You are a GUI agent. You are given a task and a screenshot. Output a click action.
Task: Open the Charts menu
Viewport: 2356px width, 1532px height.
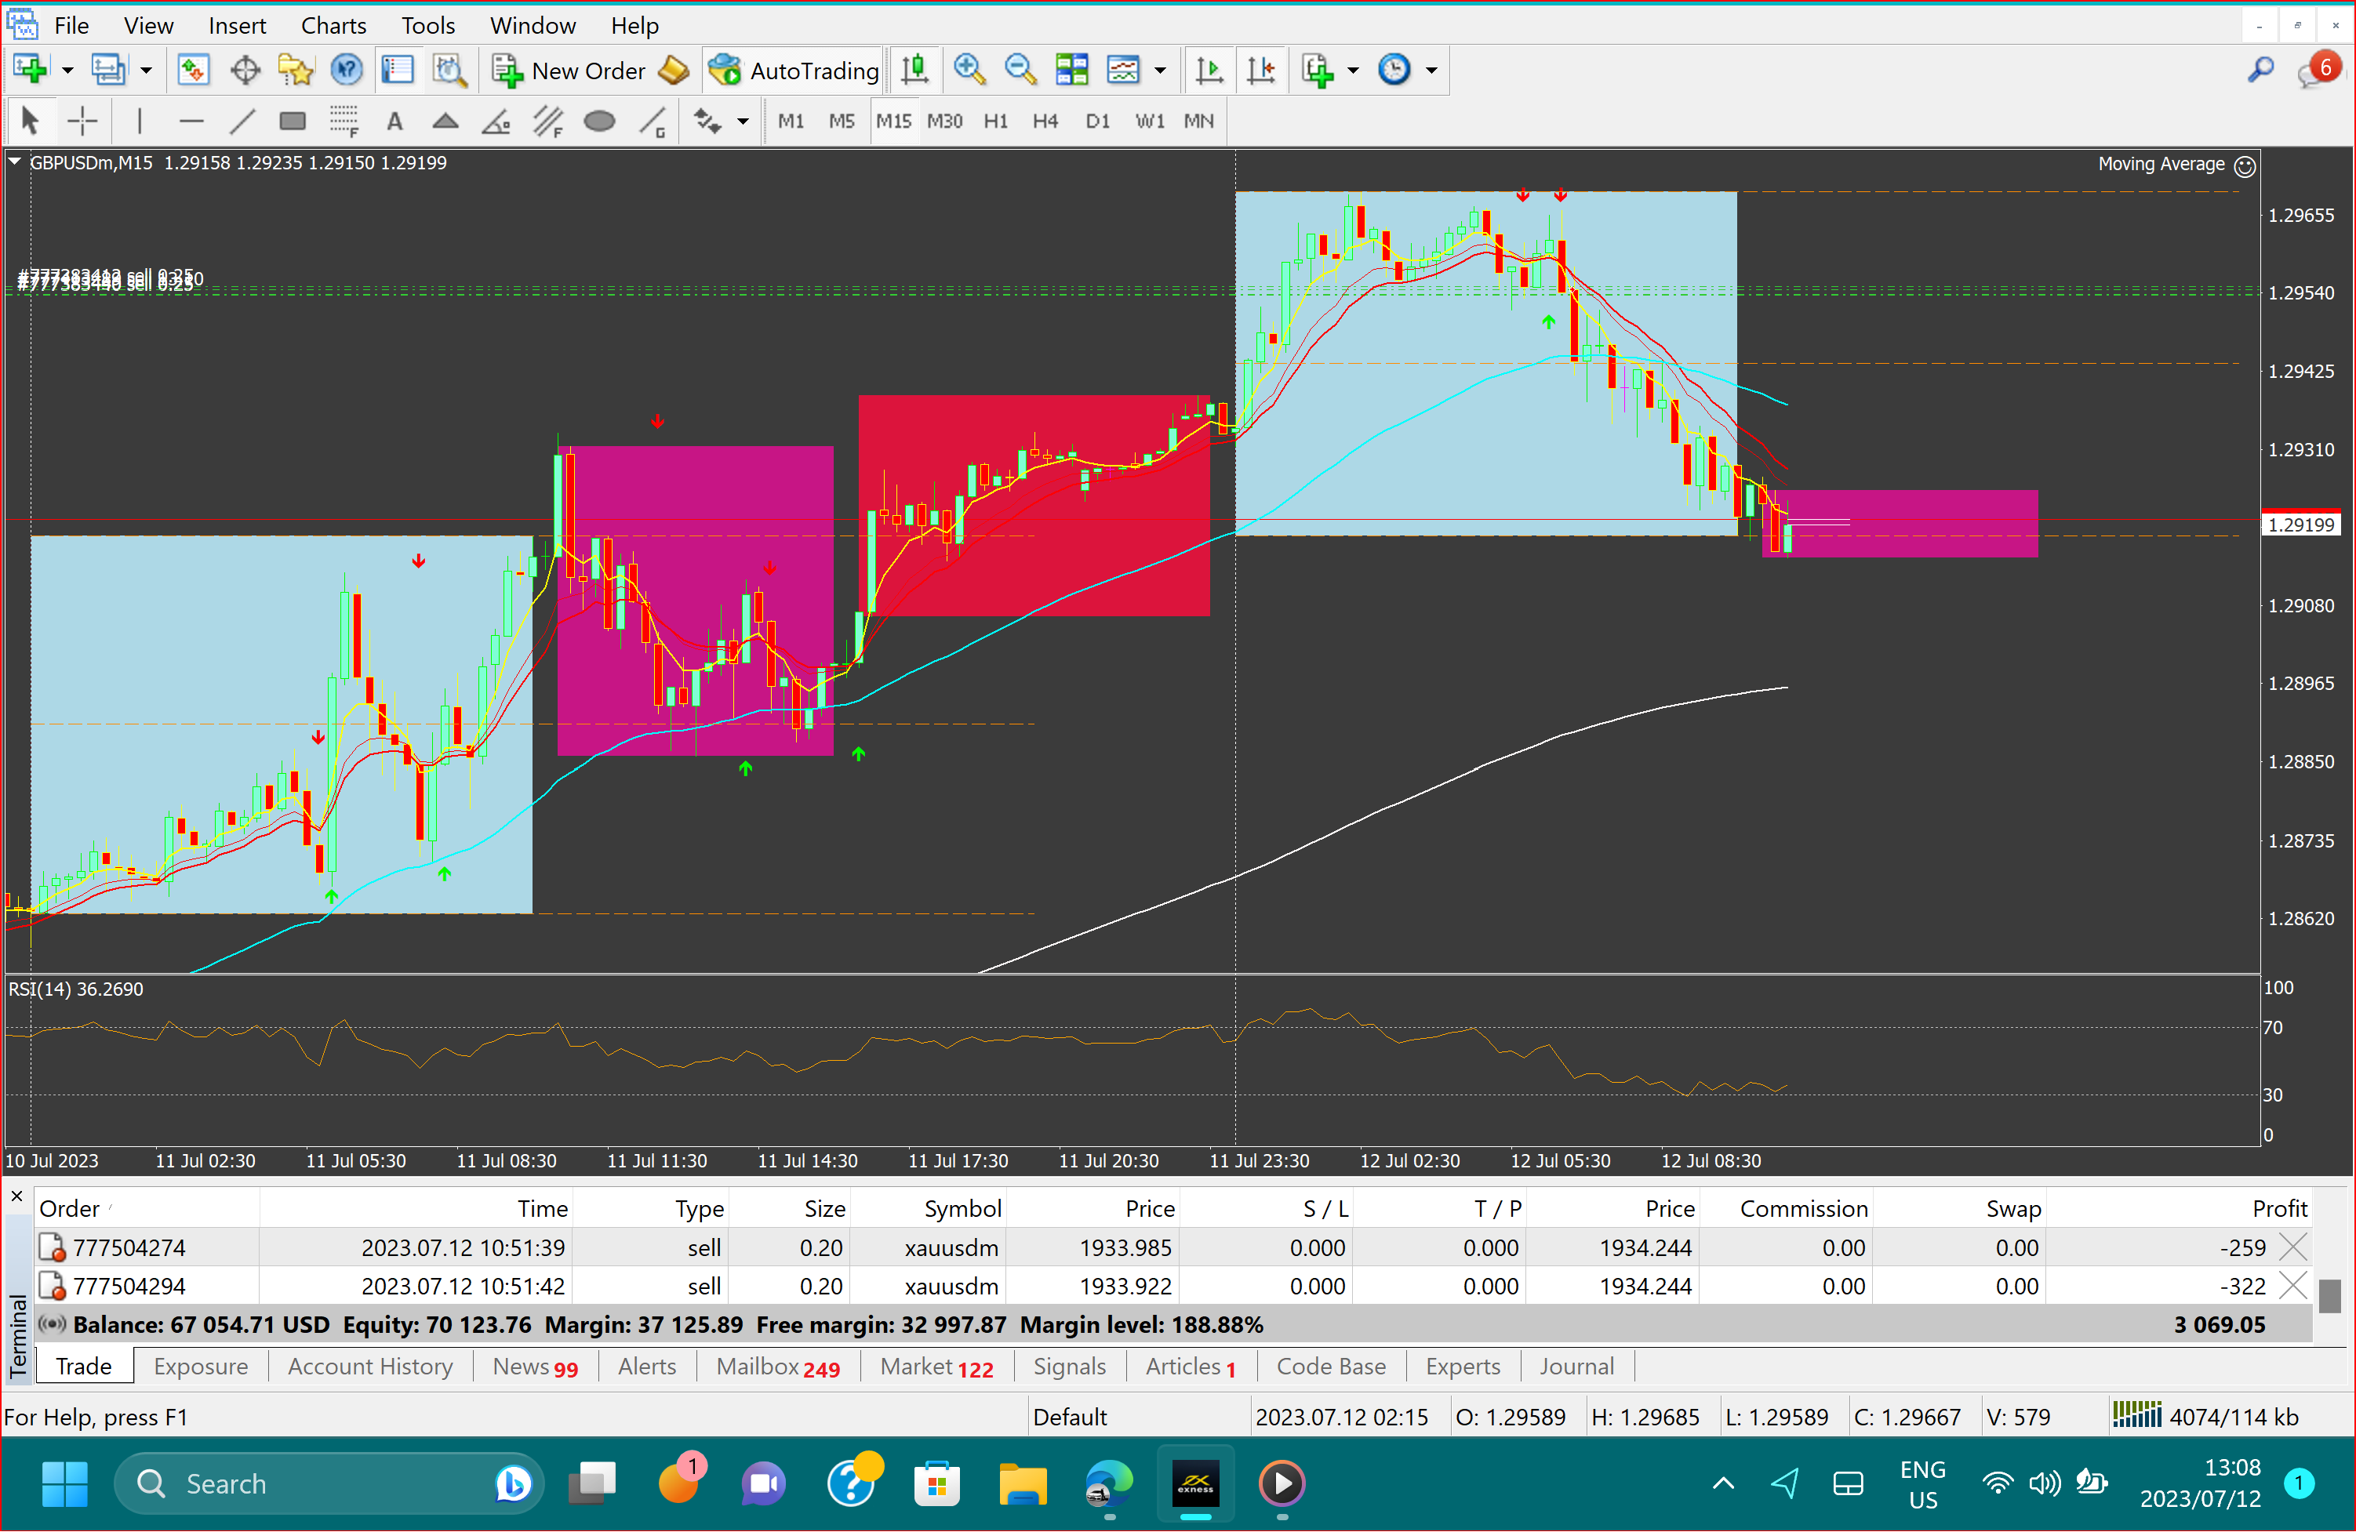point(333,25)
